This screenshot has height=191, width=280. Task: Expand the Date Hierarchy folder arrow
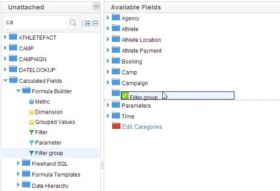[x=18, y=185]
